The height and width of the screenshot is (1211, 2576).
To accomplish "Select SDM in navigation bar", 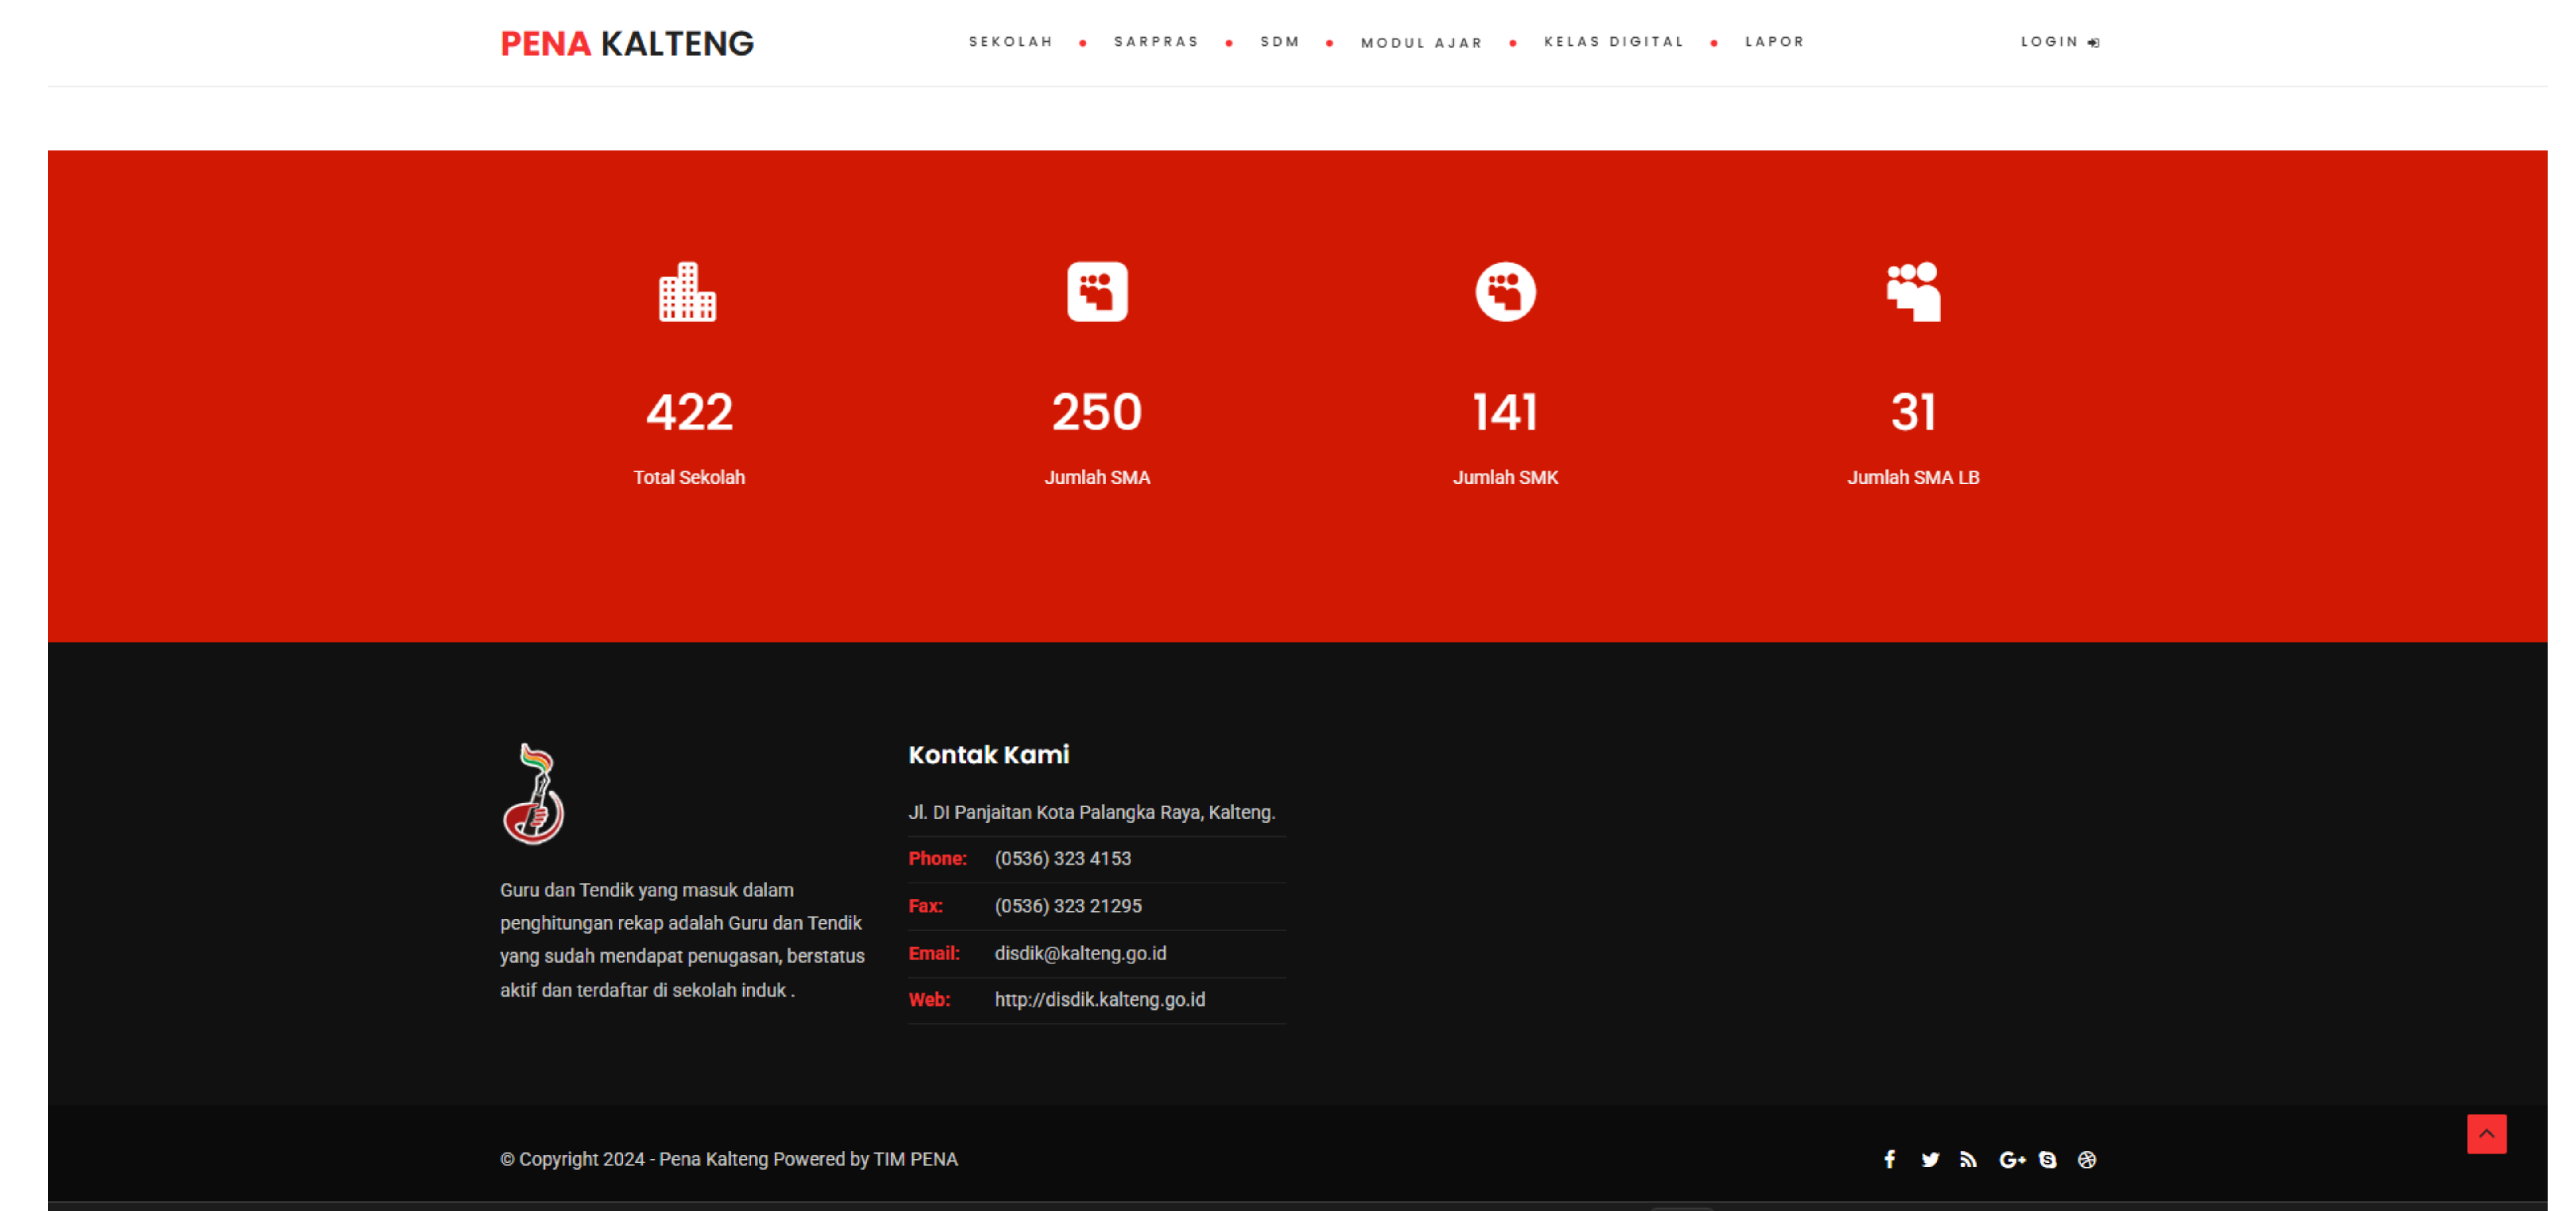I will [1279, 42].
